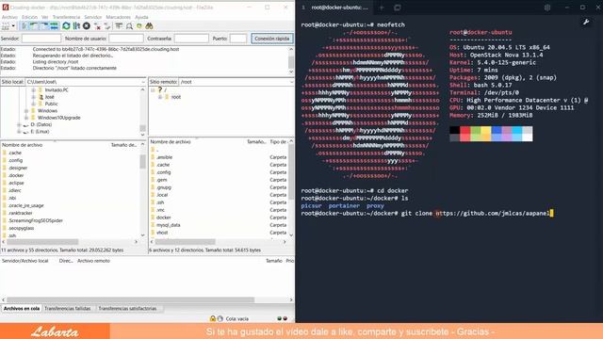Image resolution: width=603 pixels, height=339 pixels.
Task: Expand the Windows folder node
Action: 26,111
